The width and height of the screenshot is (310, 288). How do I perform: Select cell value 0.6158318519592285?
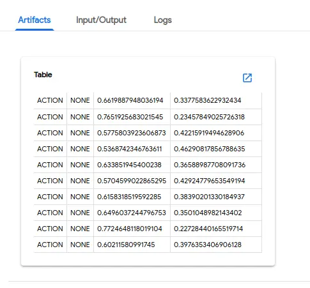click(129, 197)
